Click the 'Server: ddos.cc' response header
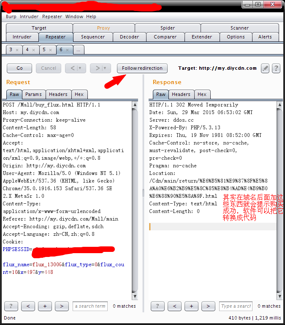The image size is (285, 325). 171,120
